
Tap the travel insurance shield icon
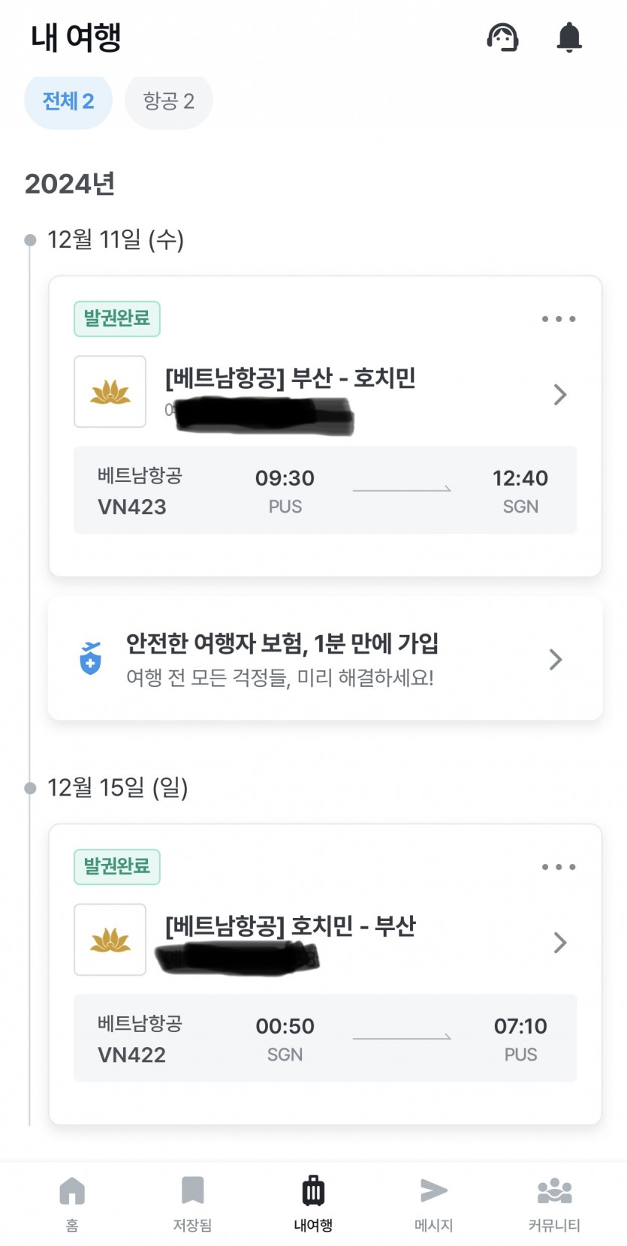click(91, 659)
